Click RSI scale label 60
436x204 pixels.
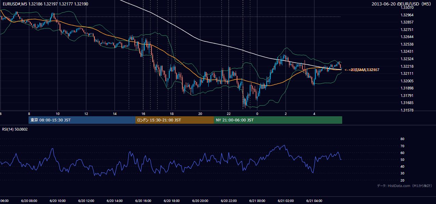click(402, 153)
